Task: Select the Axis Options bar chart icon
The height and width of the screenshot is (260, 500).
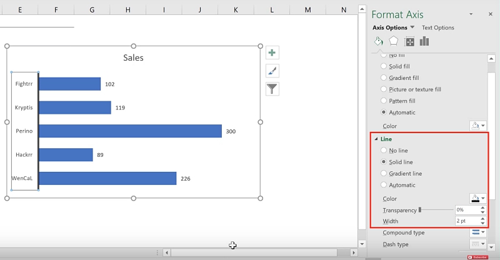Action: (x=425, y=41)
